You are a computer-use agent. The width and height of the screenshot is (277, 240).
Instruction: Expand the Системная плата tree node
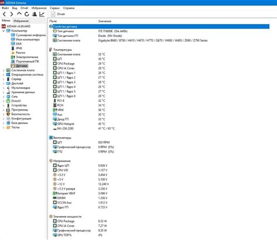(x=4, y=70)
